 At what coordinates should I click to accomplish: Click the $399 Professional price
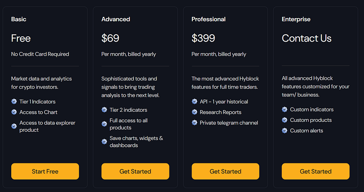point(203,38)
